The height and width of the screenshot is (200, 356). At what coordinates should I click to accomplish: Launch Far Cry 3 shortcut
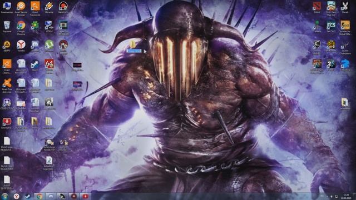(331, 27)
